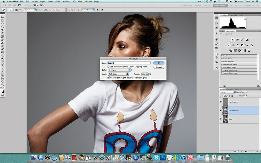Image resolution: width=261 pixels, height=163 pixels.
Task: Select the Lasso tool
Action: [x=2, y=24]
